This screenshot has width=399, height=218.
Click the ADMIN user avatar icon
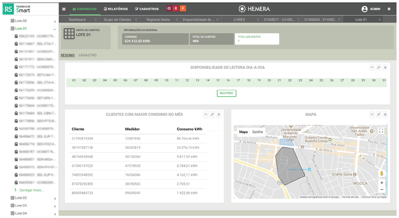(364, 9)
